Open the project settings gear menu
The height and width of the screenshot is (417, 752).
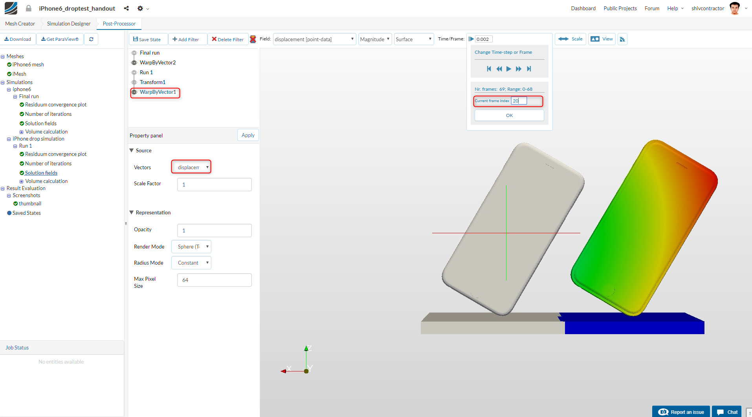(140, 8)
